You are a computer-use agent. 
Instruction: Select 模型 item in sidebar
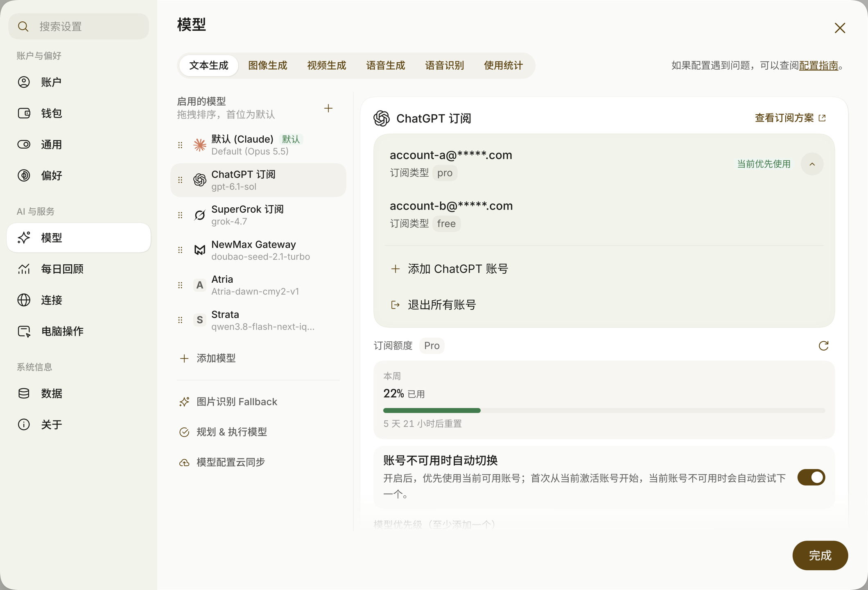point(79,238)
